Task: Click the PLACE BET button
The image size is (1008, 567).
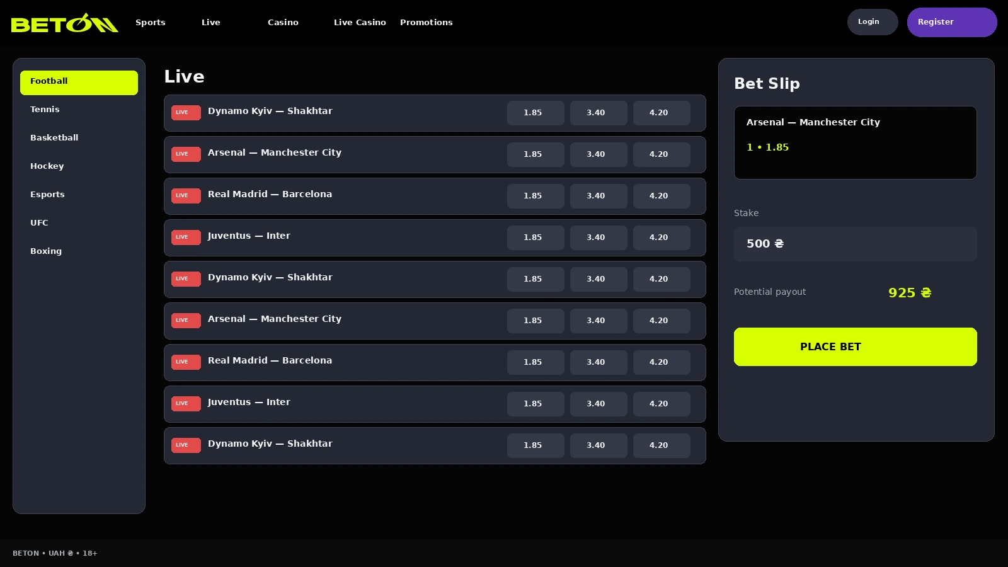Action: [x=856, y=346]
